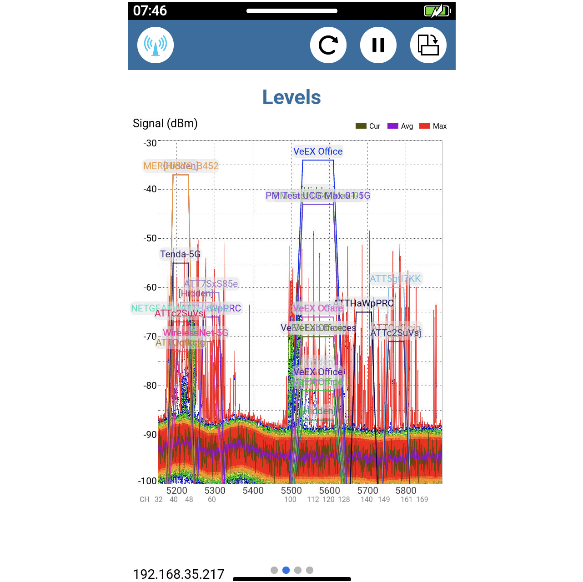
Task: Tap the IP address 192.168.35.217
Action: (x=178, y=574)
